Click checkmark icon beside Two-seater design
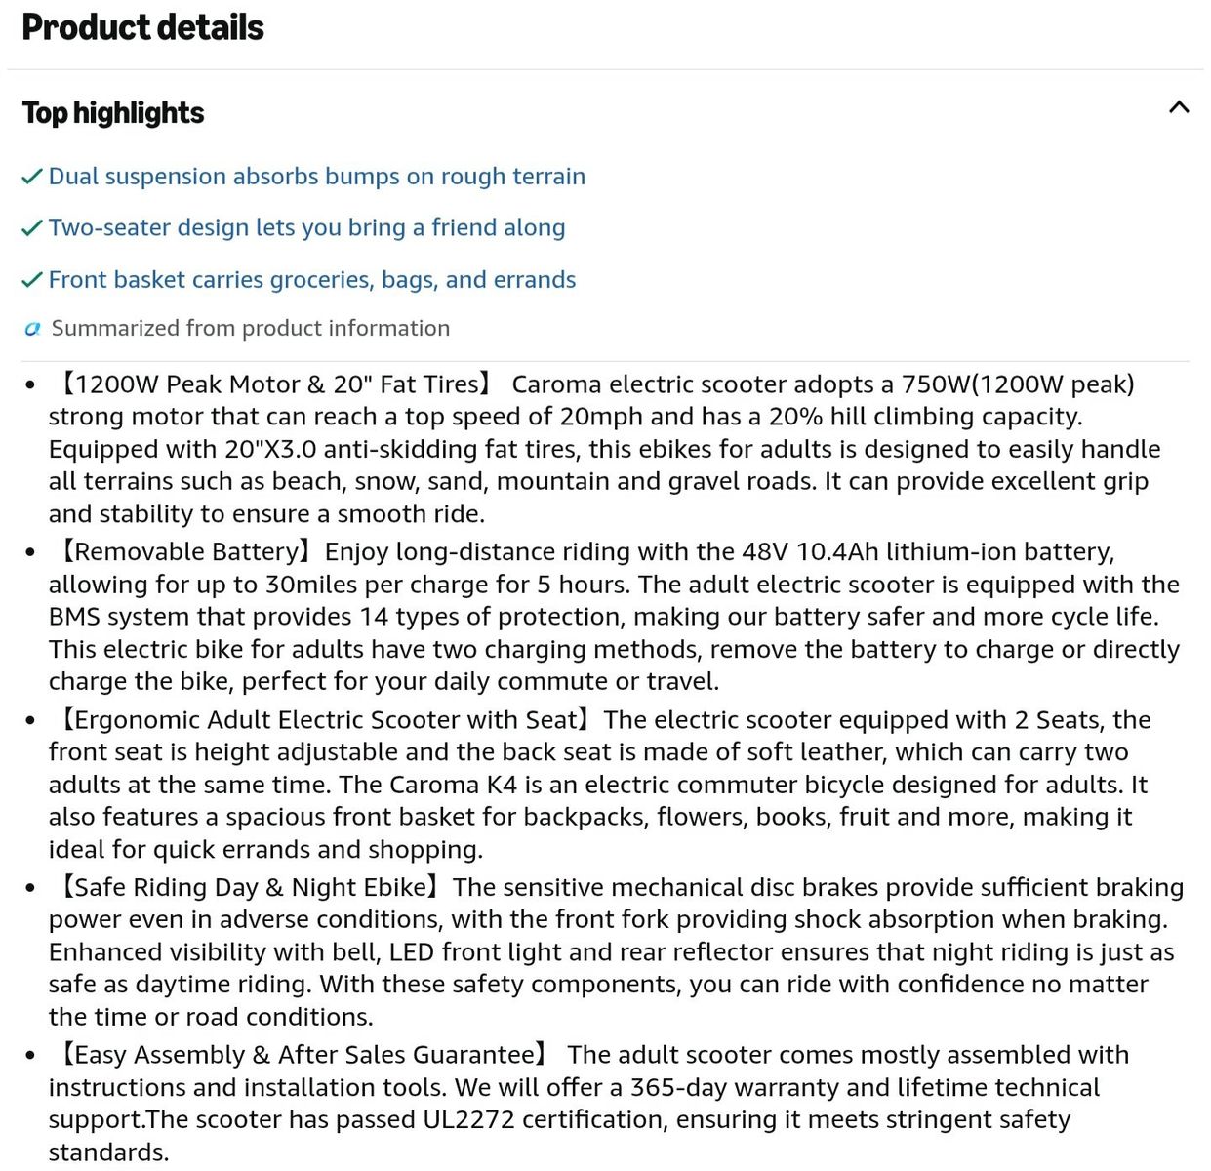1211x1171 pixels. 32,228
